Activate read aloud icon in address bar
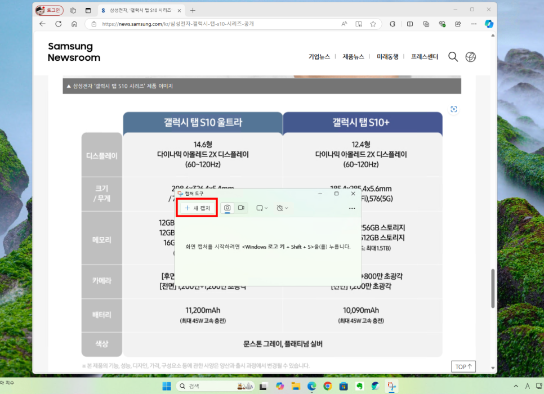This screenshot has width=544, height=394. [x=344, y=24]
